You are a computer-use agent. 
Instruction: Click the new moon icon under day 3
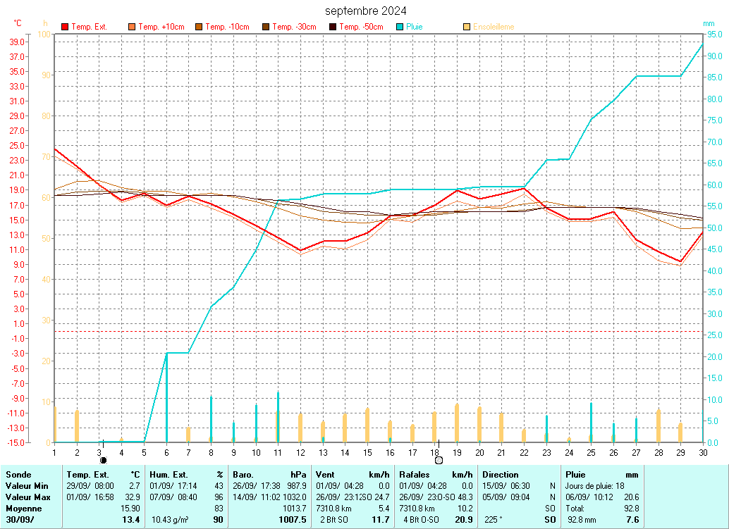103,460
